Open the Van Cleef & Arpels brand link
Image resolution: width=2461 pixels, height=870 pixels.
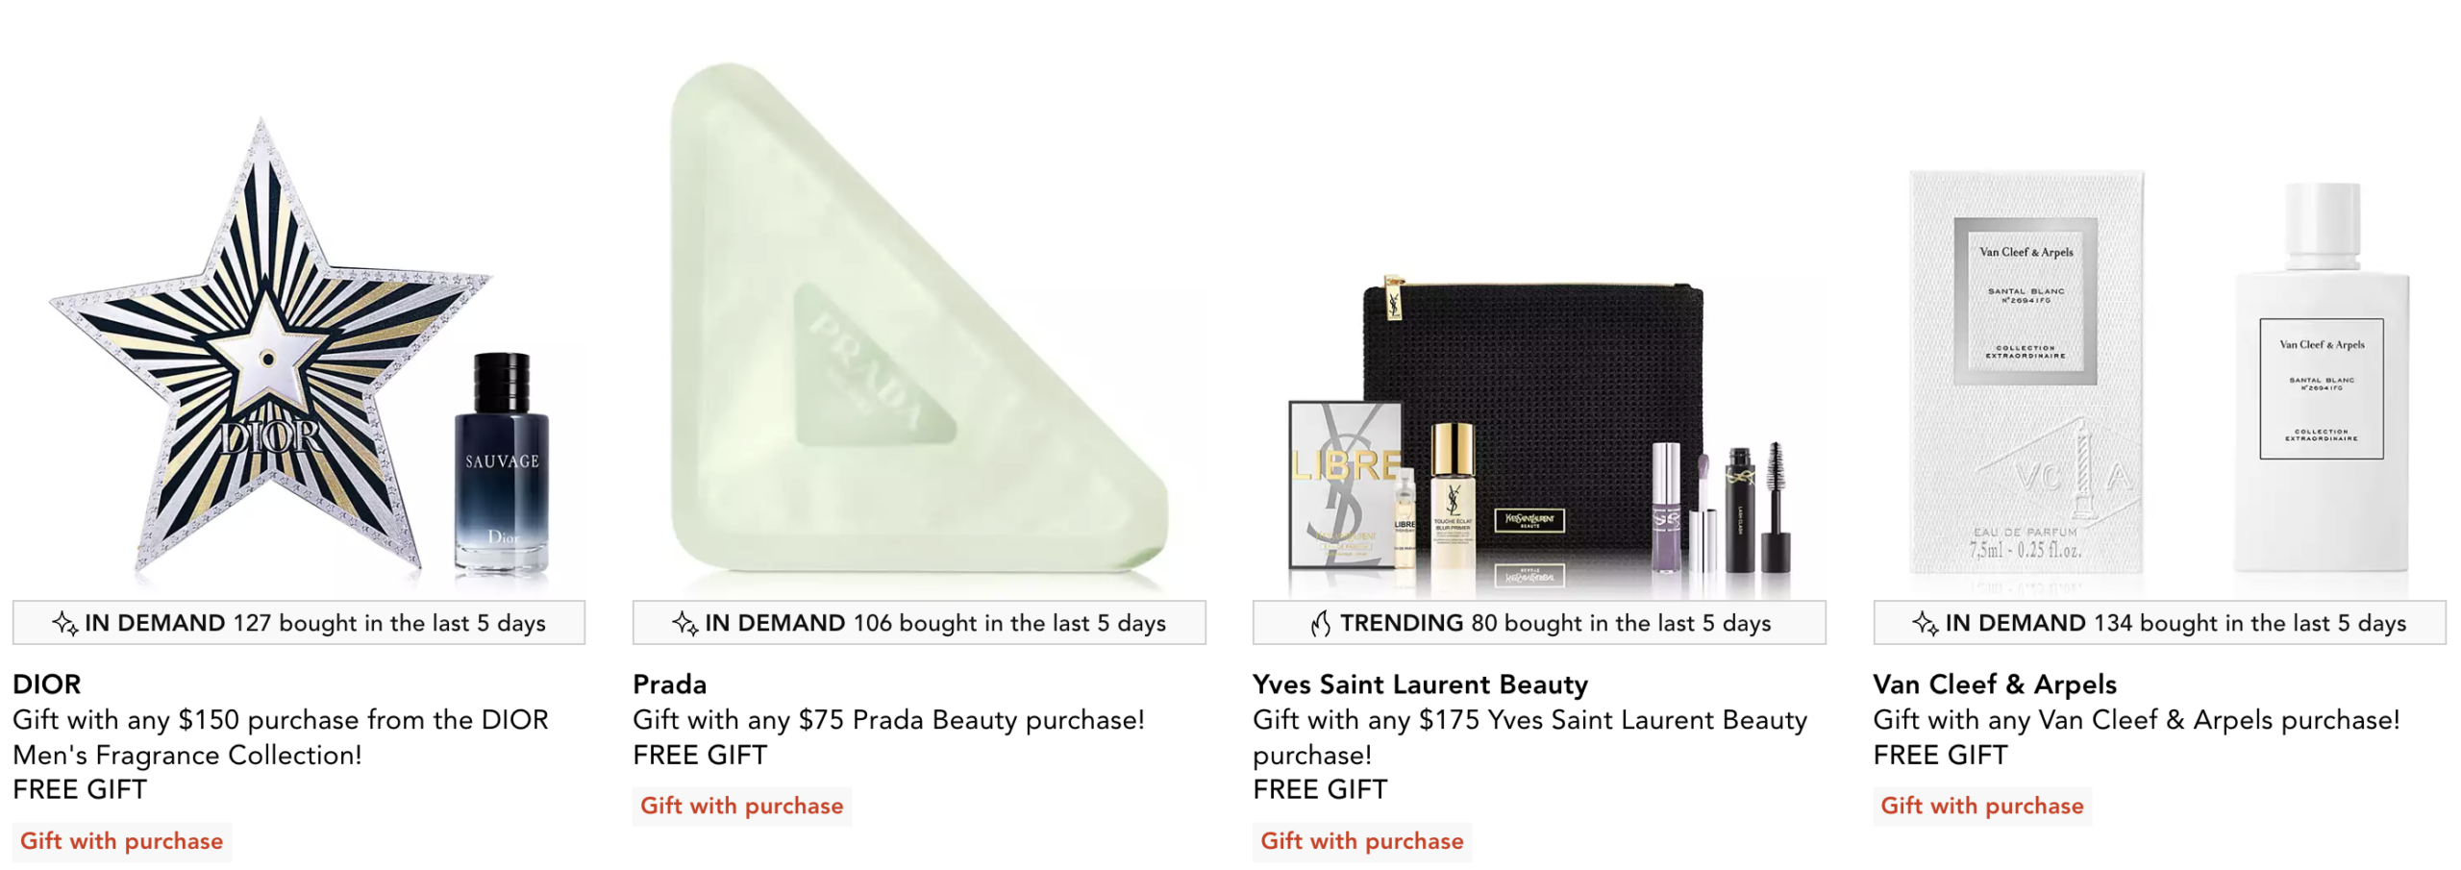pyautogui.click(x=1994, y=684)
